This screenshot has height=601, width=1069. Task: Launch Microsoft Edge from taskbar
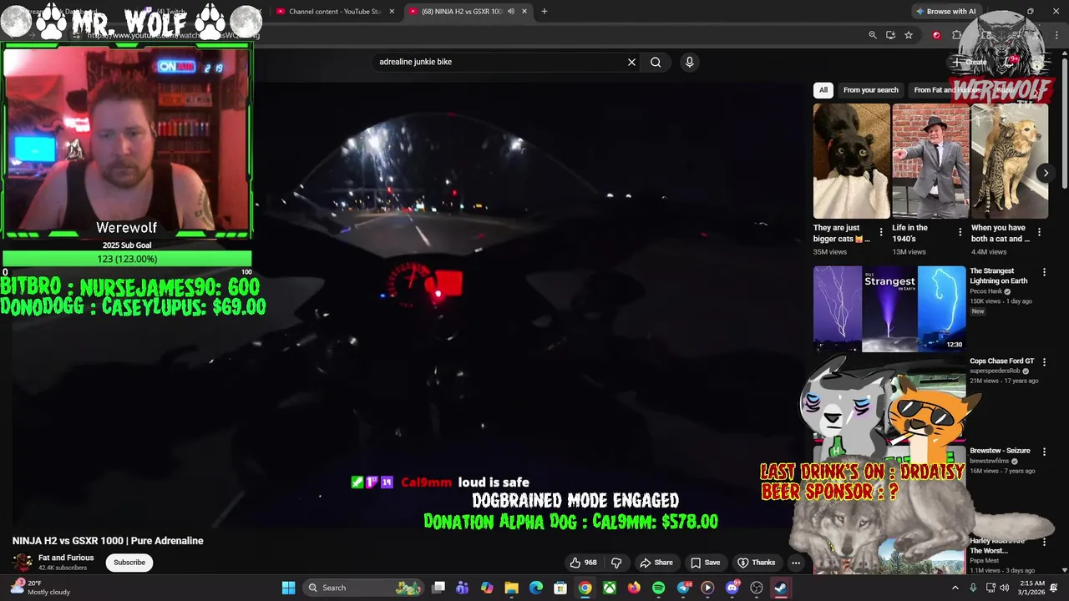[536, 588]
